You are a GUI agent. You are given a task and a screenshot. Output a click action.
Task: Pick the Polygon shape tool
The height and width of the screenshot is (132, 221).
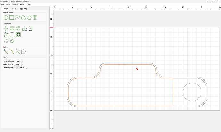point(29,18)
